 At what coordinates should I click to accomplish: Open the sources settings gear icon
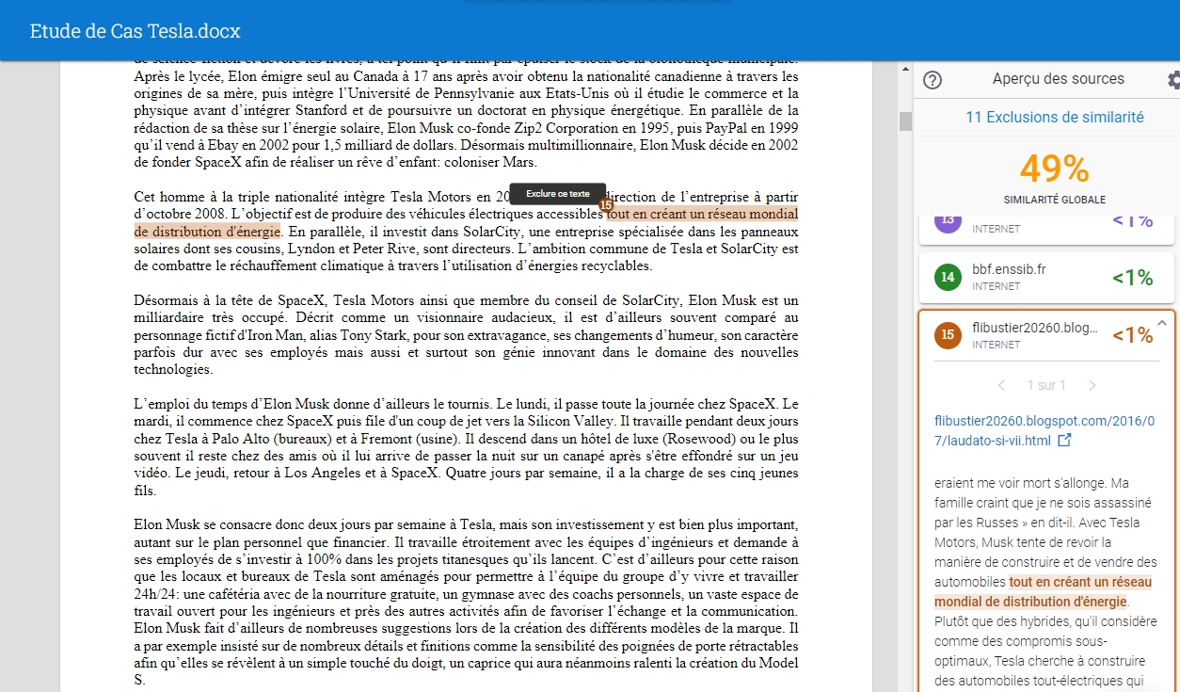click(1173, 80)
